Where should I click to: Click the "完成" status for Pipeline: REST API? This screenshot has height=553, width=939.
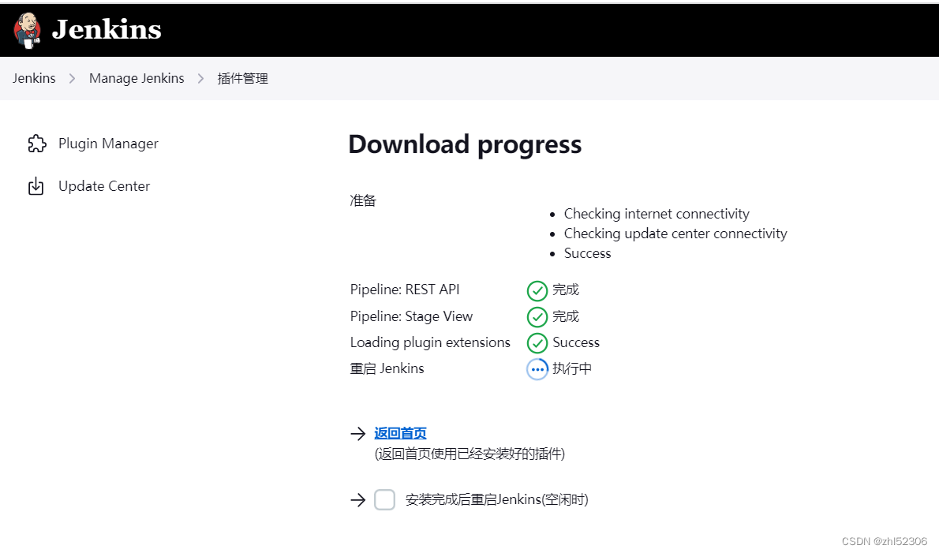[565, 290]
